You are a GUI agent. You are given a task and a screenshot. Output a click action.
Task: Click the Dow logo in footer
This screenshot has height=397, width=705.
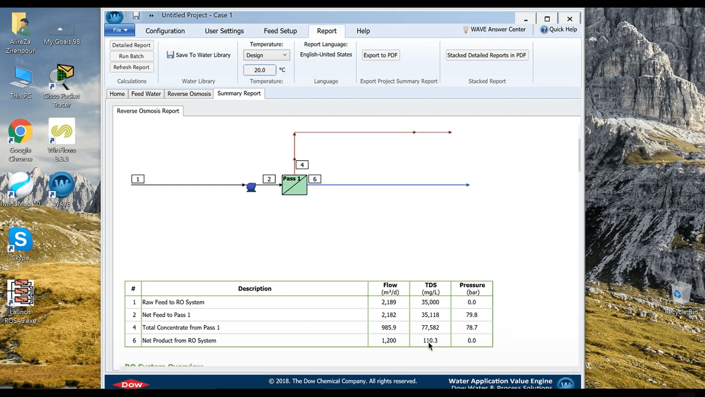[131, 384]
